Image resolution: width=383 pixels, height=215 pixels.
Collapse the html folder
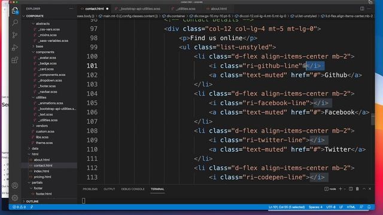[35, 154]
